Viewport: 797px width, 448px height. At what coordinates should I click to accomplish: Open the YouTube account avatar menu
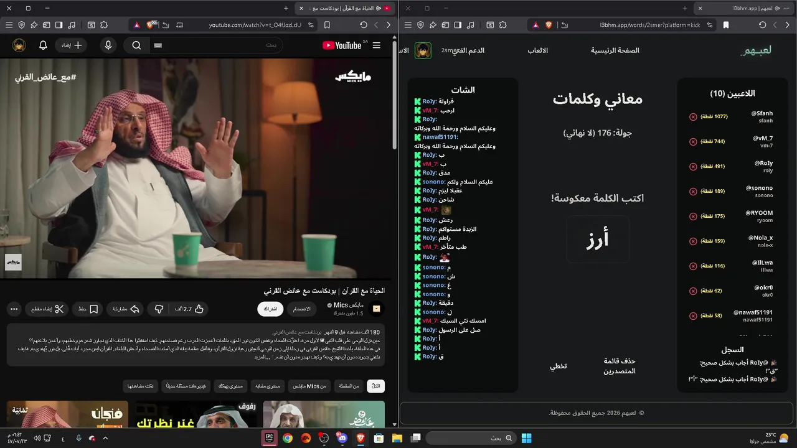pos(19,45)
